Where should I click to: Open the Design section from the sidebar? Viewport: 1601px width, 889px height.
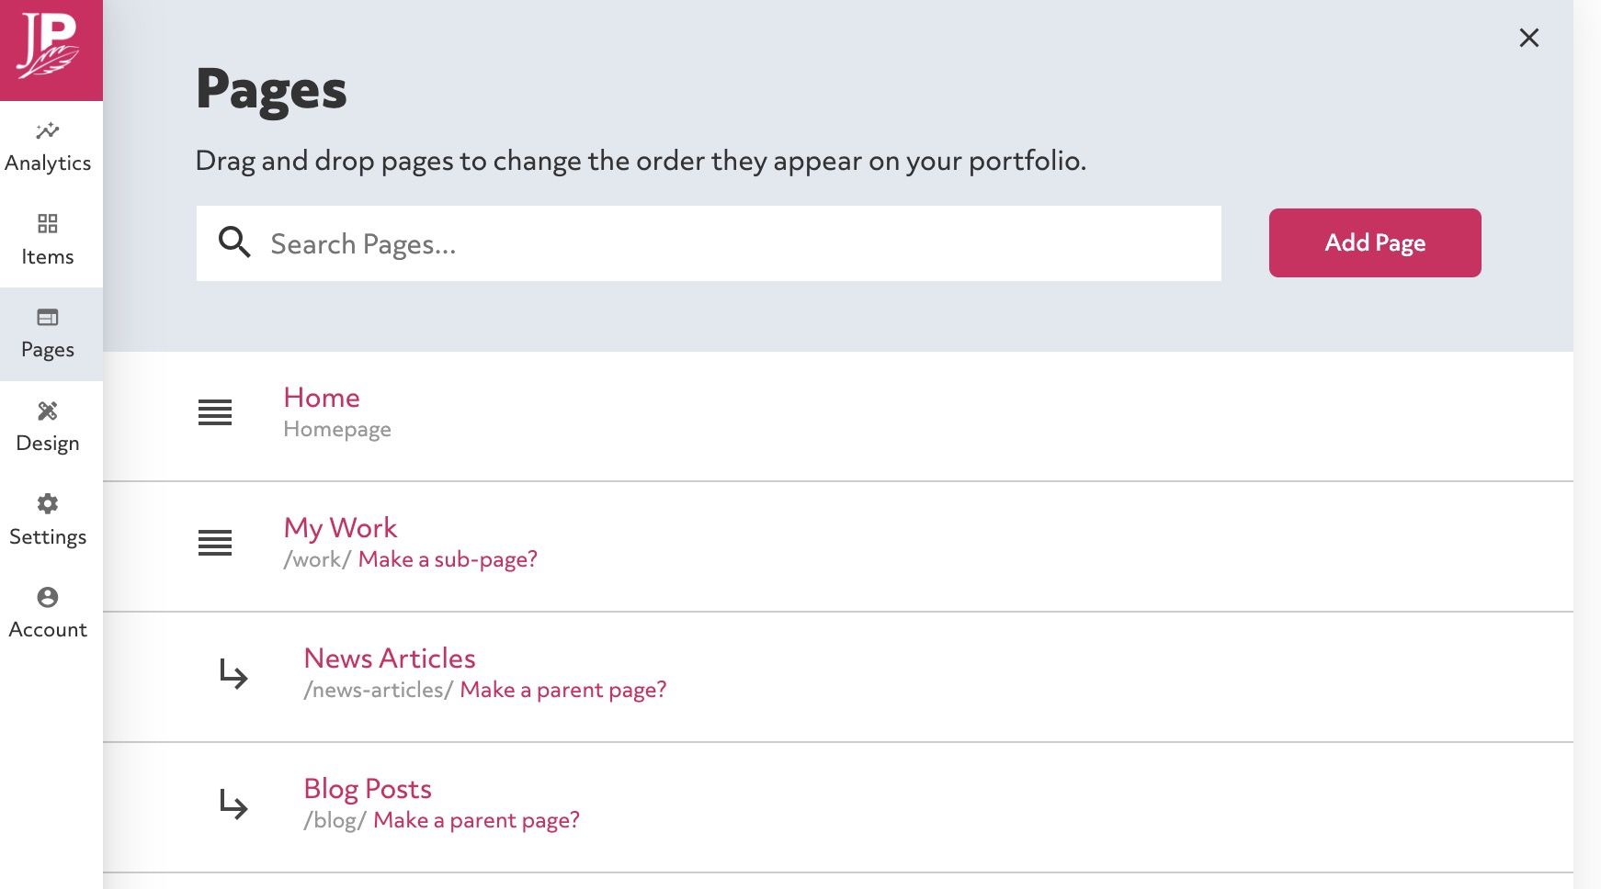click(x=48, y=425)
